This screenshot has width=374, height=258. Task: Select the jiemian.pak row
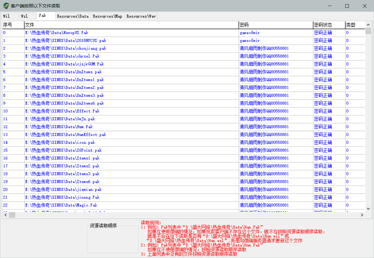pos(63,190)
